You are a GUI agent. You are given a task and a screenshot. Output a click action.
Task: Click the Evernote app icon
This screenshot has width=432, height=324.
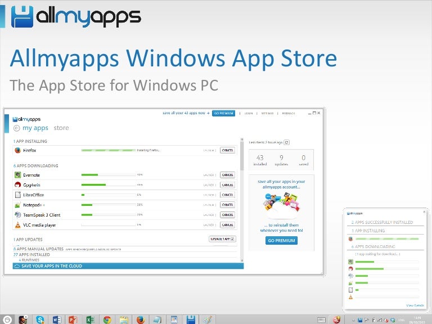pos(17,175)
